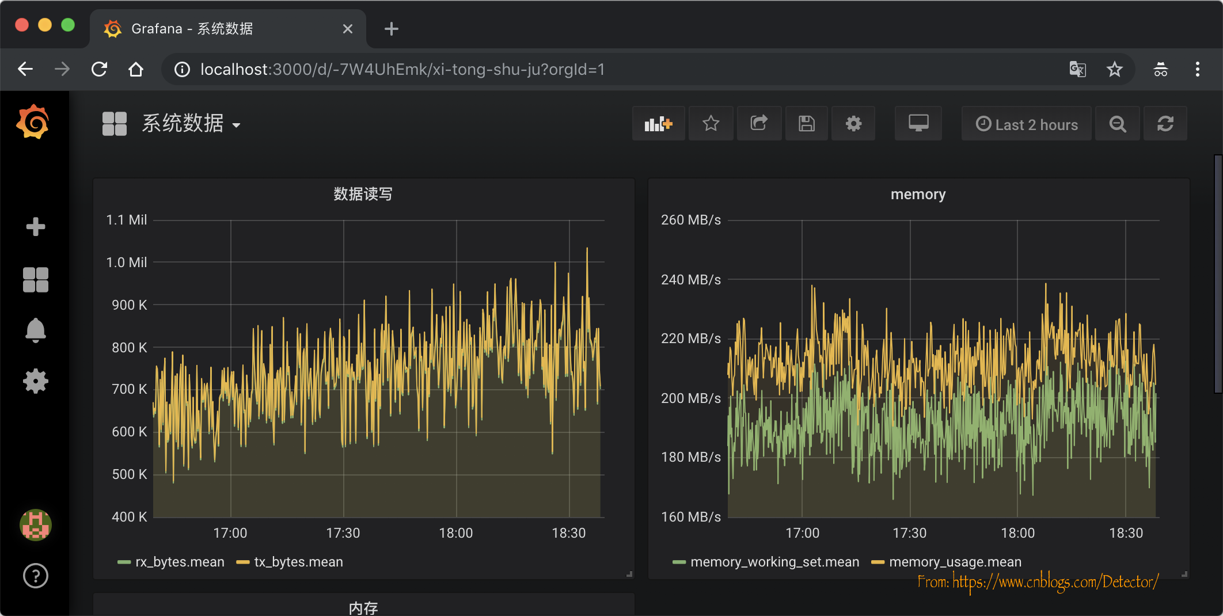Image resolution: width=1223 pixels, height=616 pixels.
Task: Click the 18:30 label on 数据读写 chart
Action: coord(569,533)
